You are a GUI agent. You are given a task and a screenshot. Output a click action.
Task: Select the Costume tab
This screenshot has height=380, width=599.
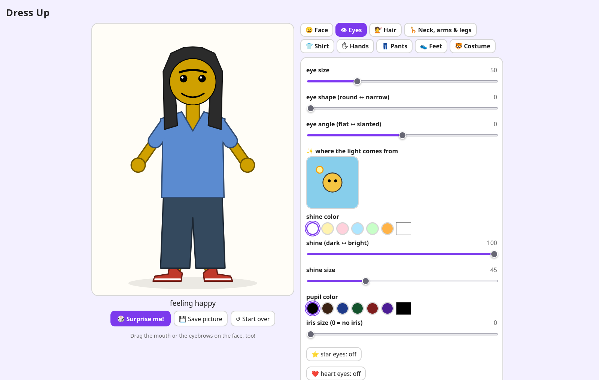pos(472,46)
